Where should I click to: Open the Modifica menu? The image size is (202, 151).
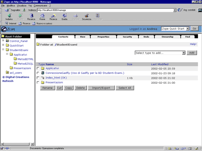pos(11,6)
